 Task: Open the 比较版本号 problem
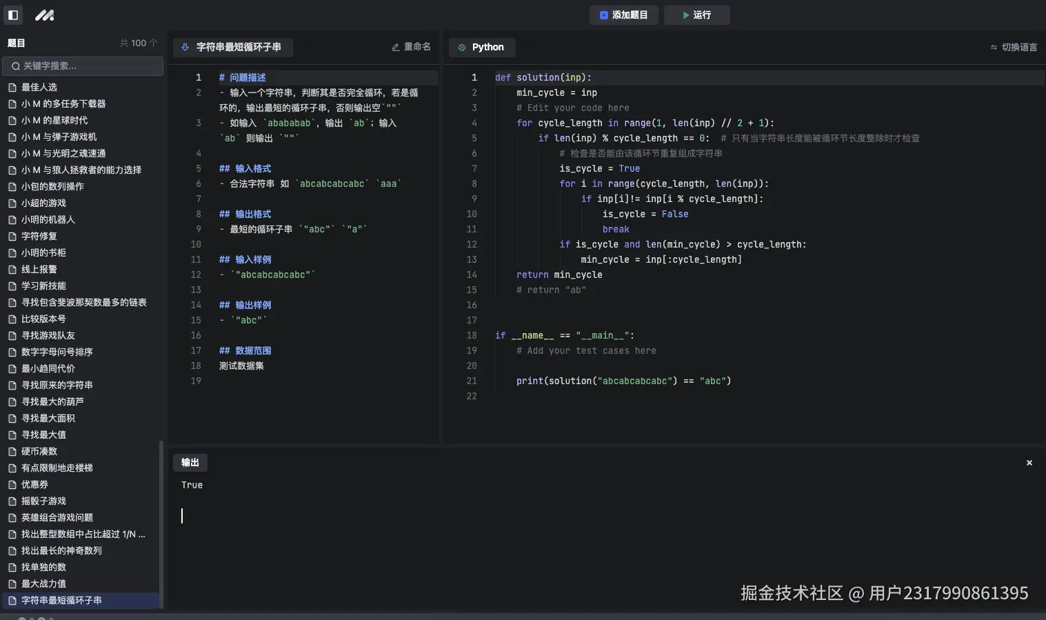[x=45, y=319]
